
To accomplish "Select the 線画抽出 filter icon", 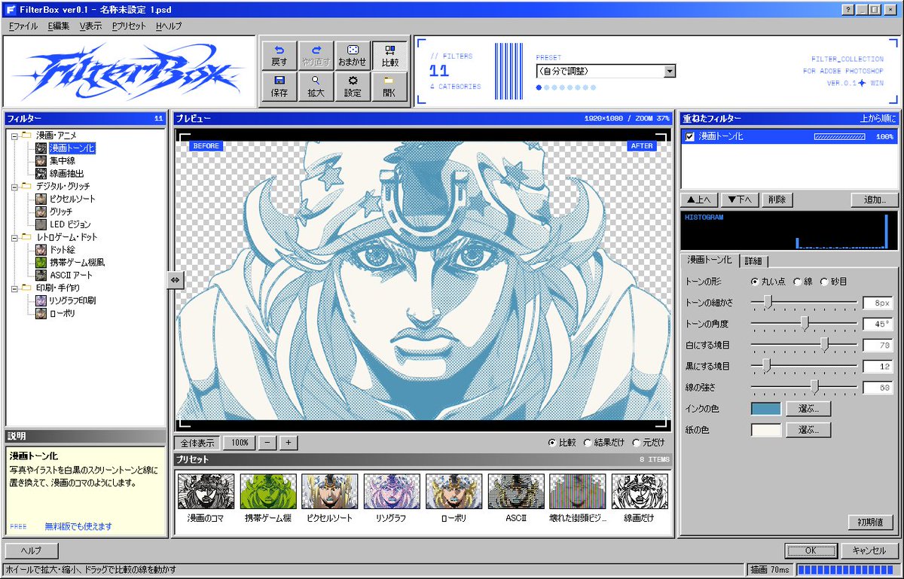I will click(41, 174).
